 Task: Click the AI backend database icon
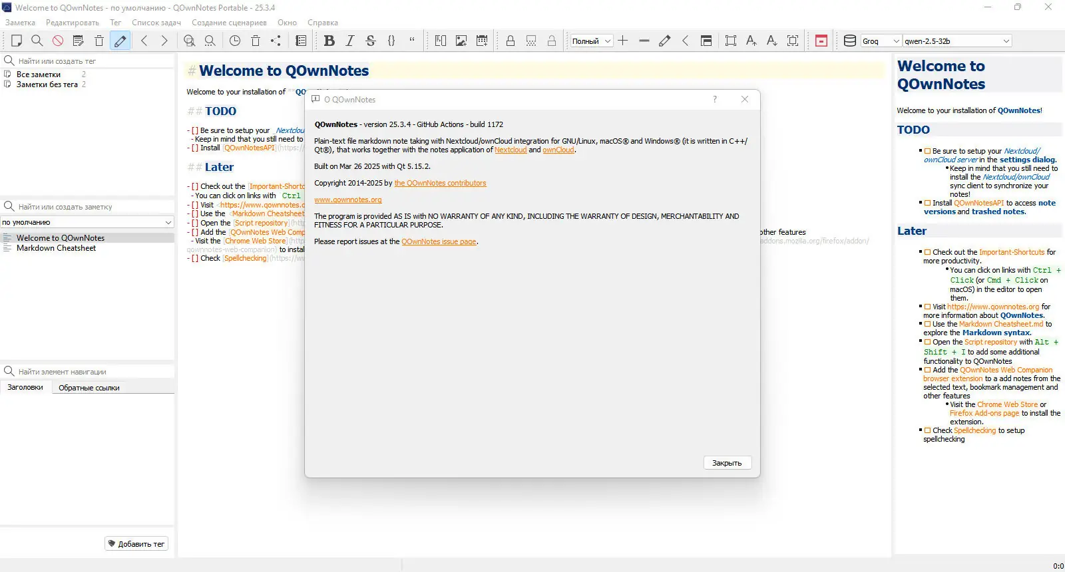pyautogui.click(x=850, y=41)
